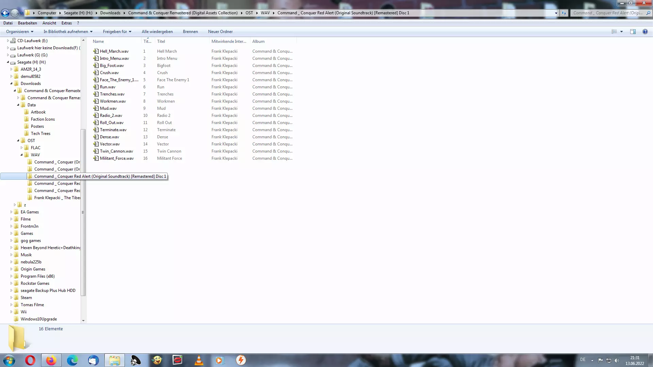Click Alle wiedergeben button
The height and width of the screenshot is (367, 653).
point(157,32)
